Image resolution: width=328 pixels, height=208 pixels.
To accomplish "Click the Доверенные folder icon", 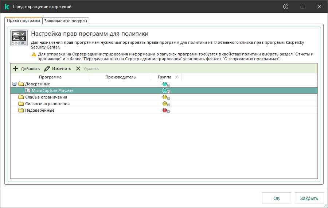I will (21, 84).
